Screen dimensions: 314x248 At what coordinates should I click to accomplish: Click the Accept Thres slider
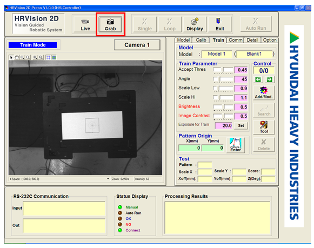point(223,70)
